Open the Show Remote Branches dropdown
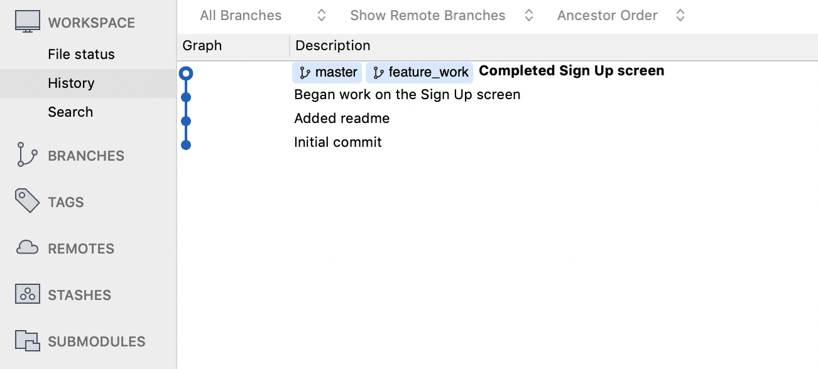Screen dimensions: 818x369 click(442, 16)
